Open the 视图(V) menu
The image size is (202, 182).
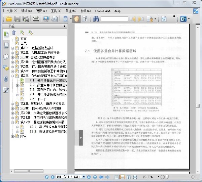(41, 11)
